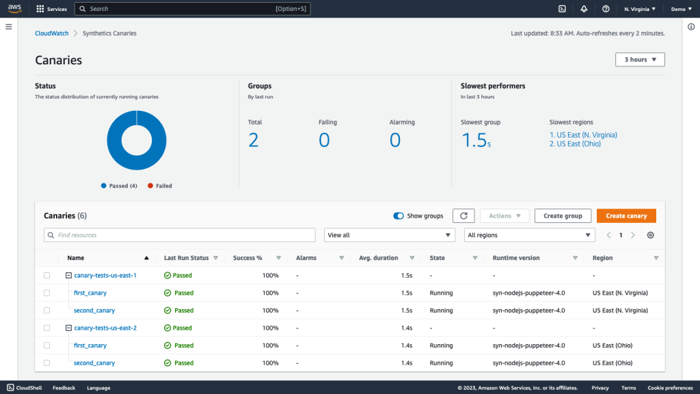Select the checkbox for the first_canary row
Image resolution: width=700 pixels, height=394 pixels.
click(46, 293)
